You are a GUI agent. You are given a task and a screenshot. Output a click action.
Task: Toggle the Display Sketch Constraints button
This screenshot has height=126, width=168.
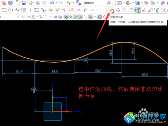point(137,10)
